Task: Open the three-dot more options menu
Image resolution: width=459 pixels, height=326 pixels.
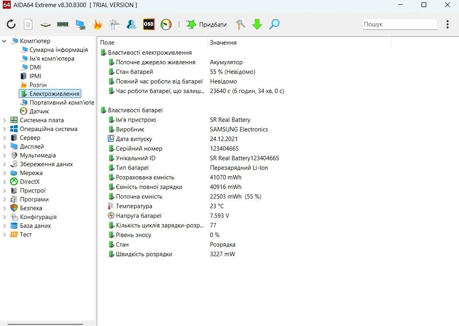Action: click(x=447, y=24)
